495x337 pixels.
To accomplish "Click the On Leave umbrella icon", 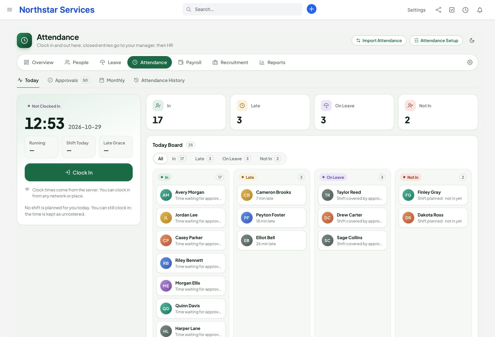I will pos(326,106).
